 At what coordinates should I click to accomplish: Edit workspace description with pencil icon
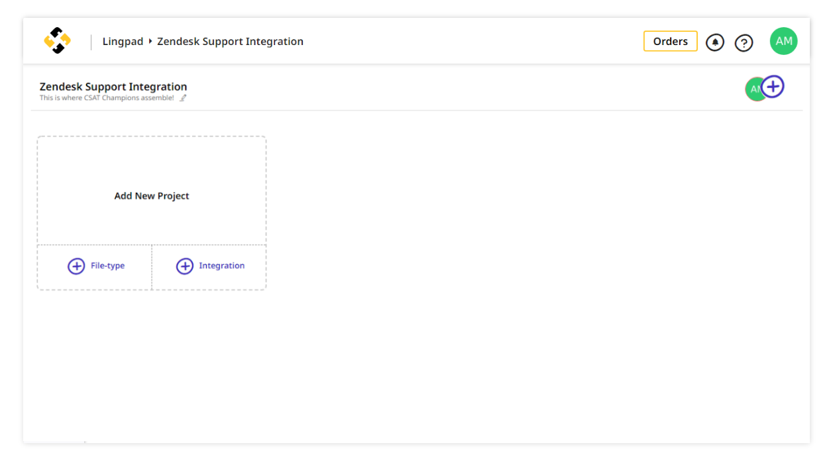184,98
